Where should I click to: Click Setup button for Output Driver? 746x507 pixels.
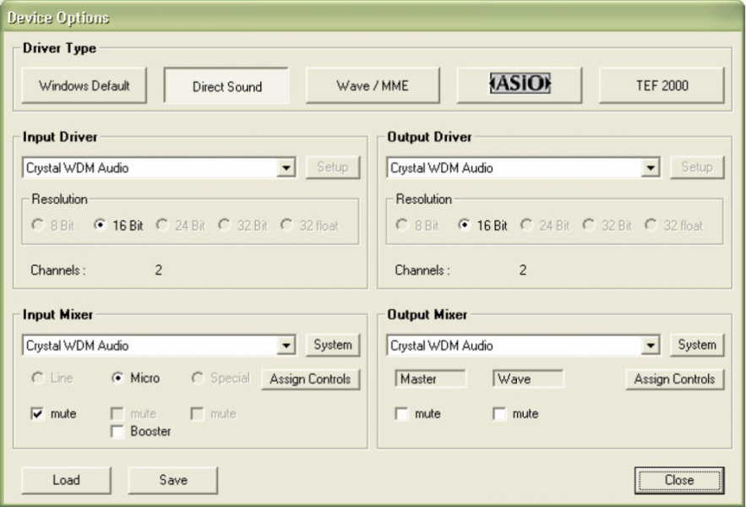coord(697,167)
